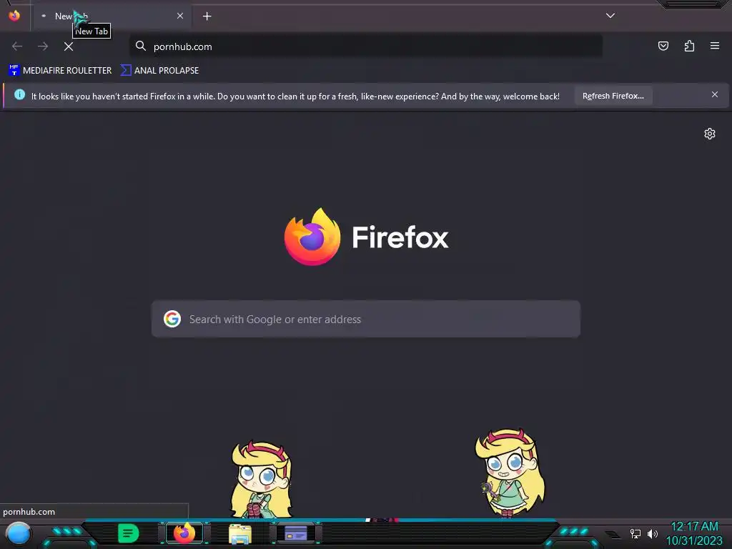The width and height of the screenshot is (732, 549).
Task: Open the Extensions puzzle-piece menu
Action: [x=689, y=46]
